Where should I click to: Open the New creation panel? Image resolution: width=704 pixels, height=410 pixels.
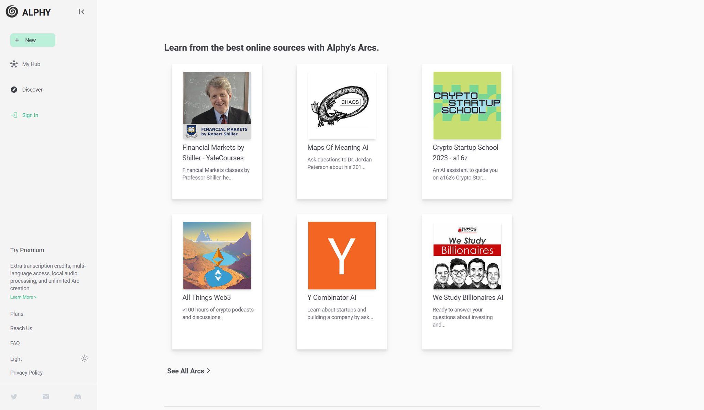32,40
